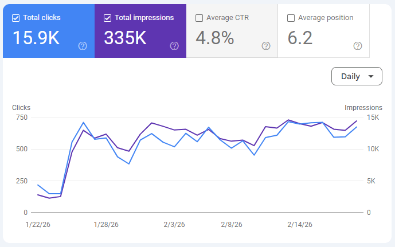This screenshot has width=395, height=247.
Task: Select the 15.9K total clicks card
Action: (49, 31)
